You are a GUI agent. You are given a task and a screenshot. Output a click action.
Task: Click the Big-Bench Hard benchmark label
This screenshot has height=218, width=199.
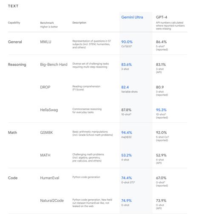coord(54,65)
